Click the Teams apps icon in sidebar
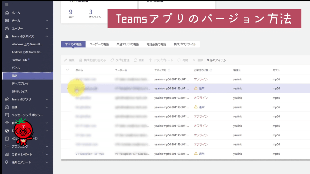This screenshot has width=310, height=174. coord(7,99)
